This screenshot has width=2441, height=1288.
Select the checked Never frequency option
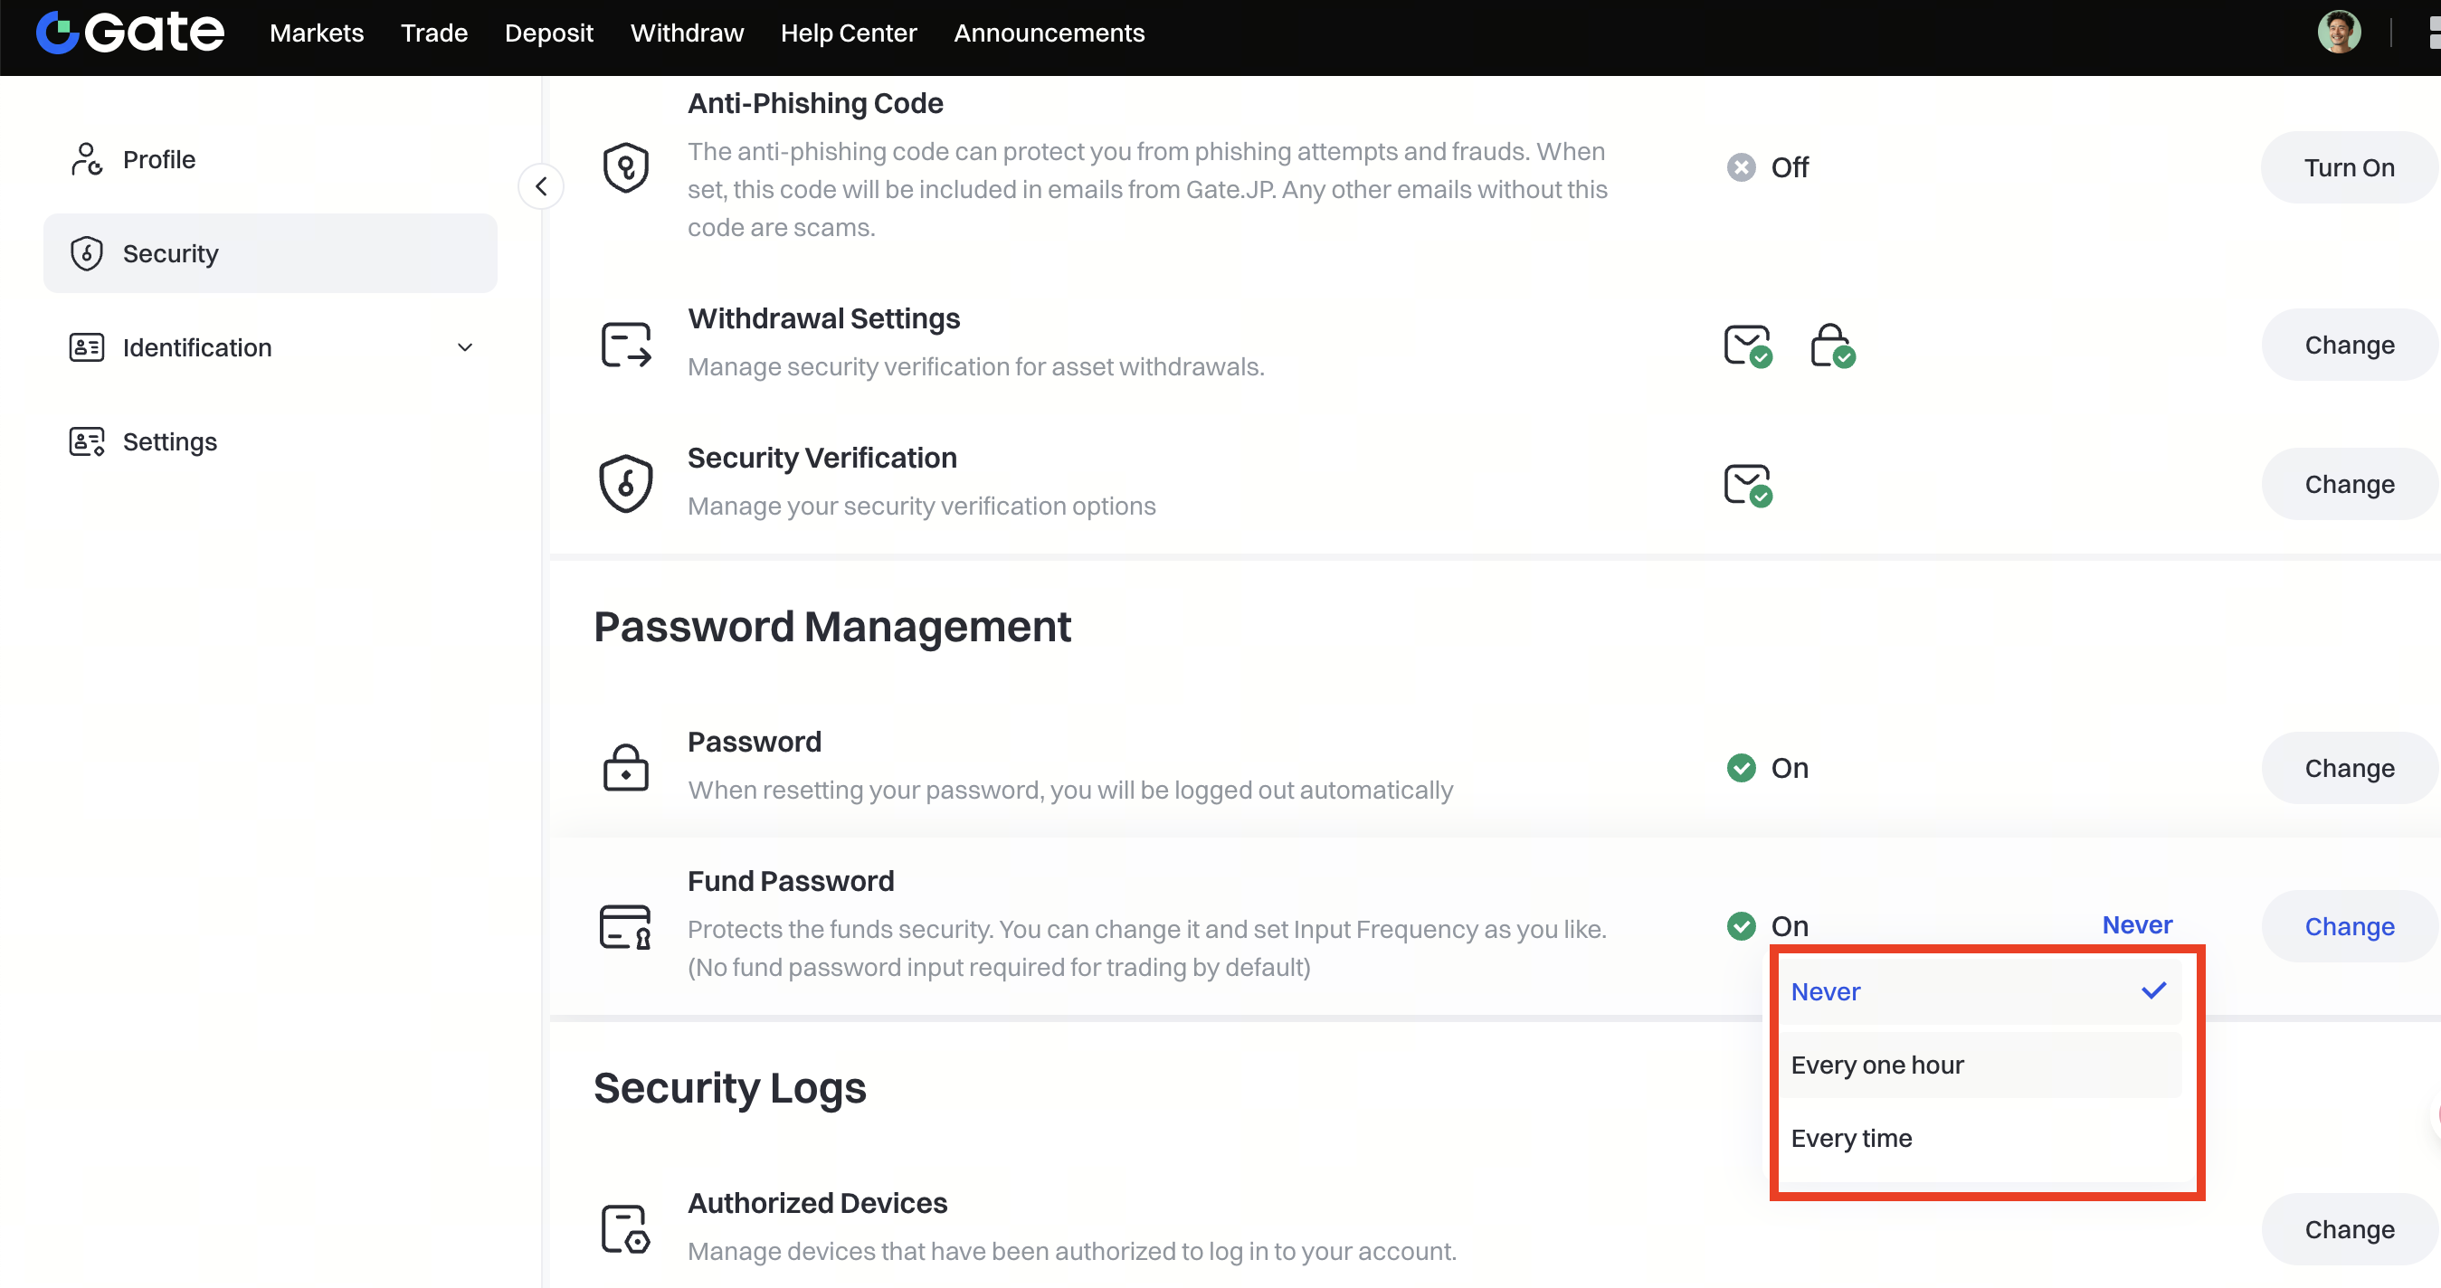[x=1979, y=991]
